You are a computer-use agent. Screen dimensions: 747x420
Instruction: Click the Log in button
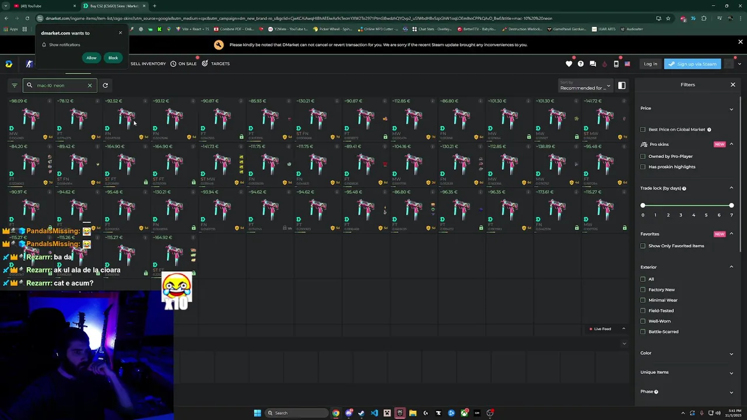650,64
